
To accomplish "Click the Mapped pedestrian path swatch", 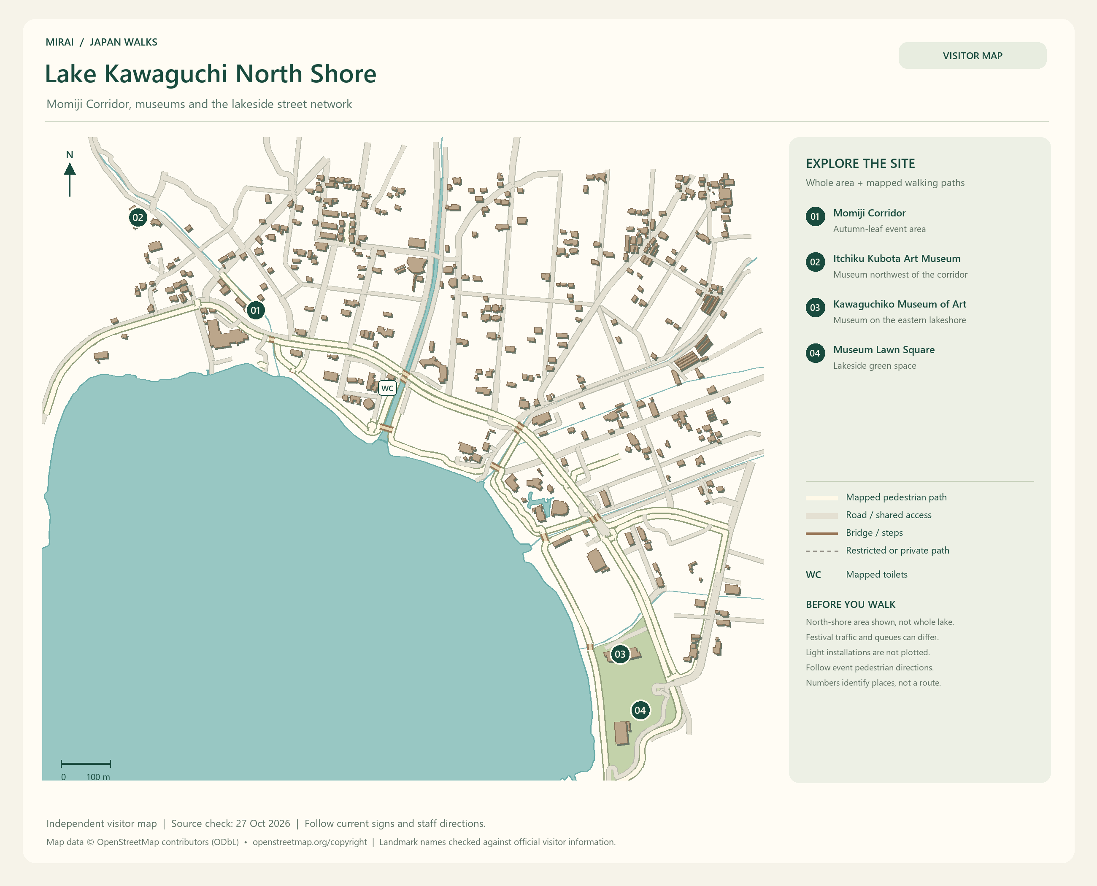I will (822, 497).
